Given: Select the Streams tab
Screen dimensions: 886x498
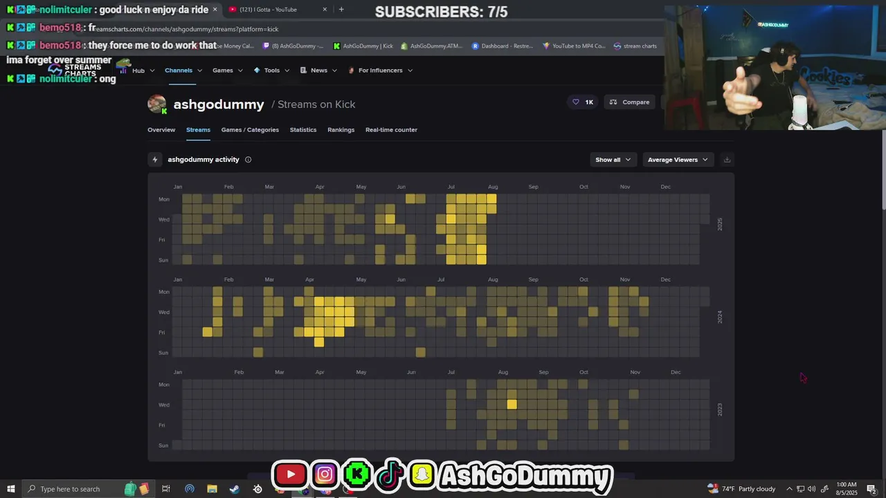Looking at the screenshot, I should point(198,130).
